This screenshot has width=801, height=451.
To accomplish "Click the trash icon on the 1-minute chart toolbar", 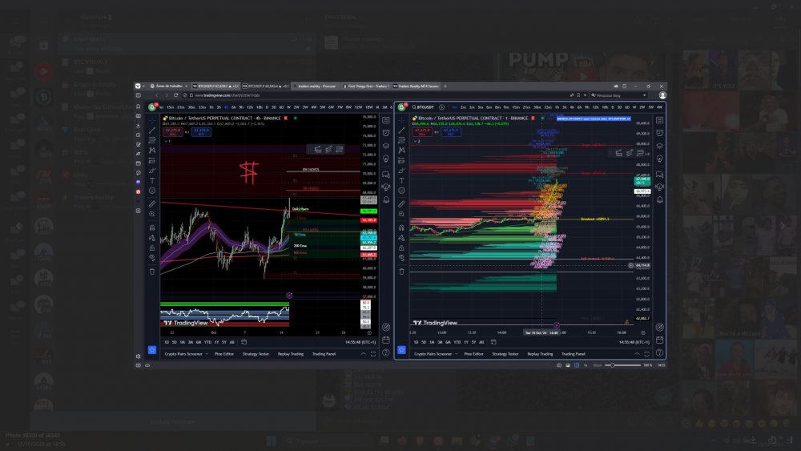I will (401, 272).
